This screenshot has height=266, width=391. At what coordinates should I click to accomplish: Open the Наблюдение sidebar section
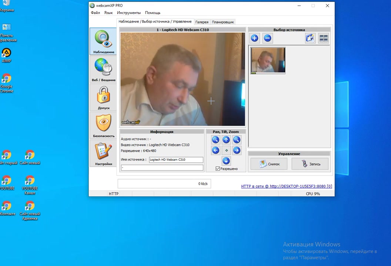point(103,41)
